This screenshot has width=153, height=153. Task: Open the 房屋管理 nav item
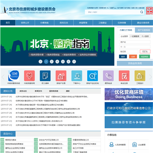[83, 23]
